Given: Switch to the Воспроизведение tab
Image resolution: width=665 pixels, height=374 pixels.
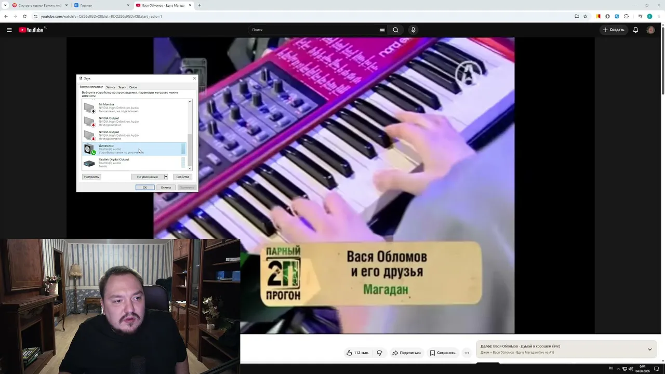Looking at the screenshot, I should (91, 87).
